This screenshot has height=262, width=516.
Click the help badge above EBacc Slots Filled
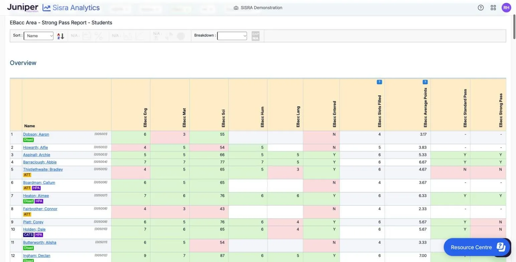(x=379, y=82)
